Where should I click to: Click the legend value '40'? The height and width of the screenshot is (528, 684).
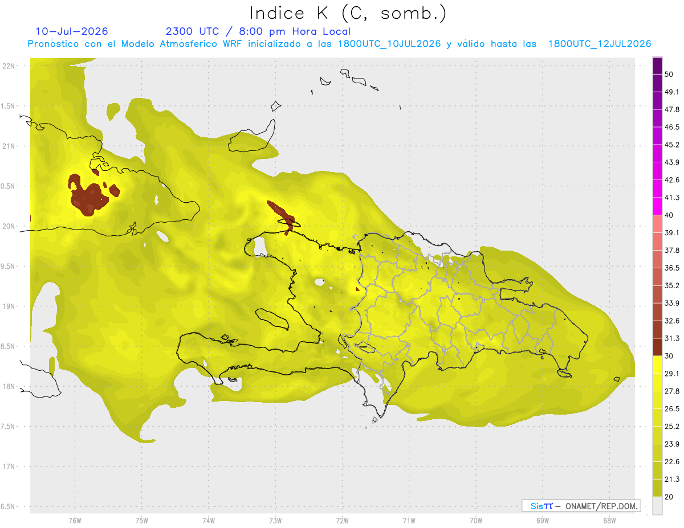[670, 215]
